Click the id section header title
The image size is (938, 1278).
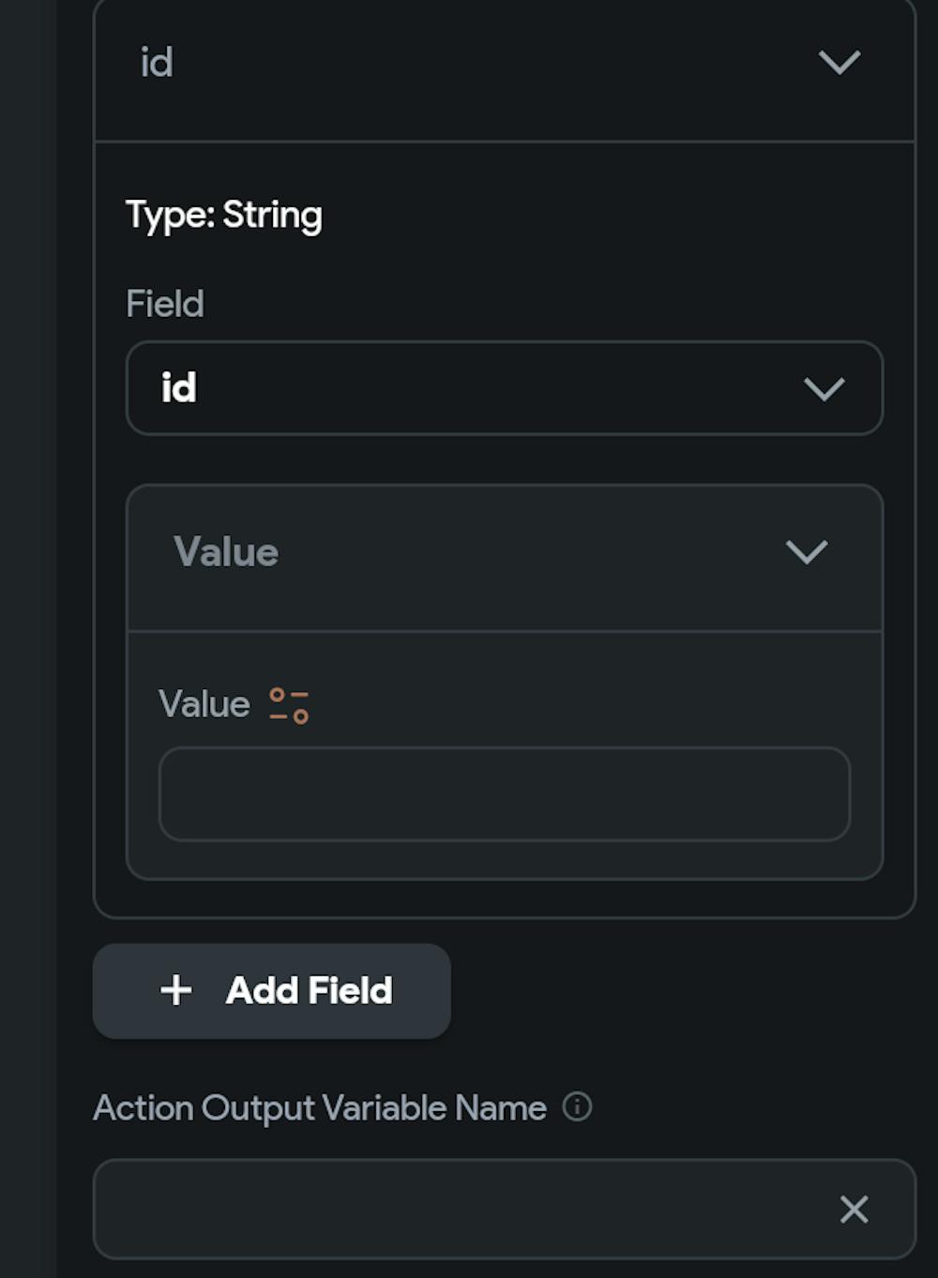pyautogui.click(x=157, y=63)
